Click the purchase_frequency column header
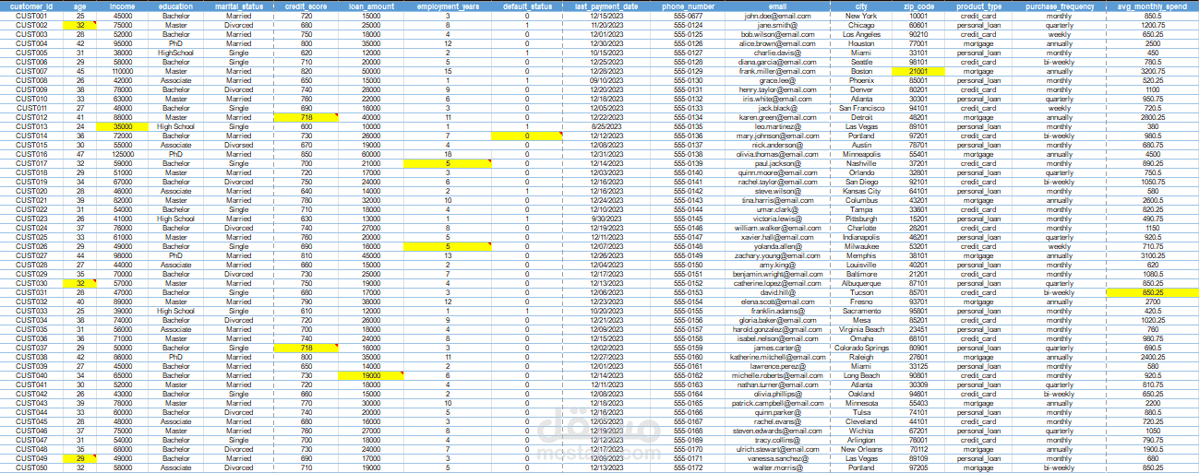The width and height of the screenshot is (1199, 473). coord(1059,6)
